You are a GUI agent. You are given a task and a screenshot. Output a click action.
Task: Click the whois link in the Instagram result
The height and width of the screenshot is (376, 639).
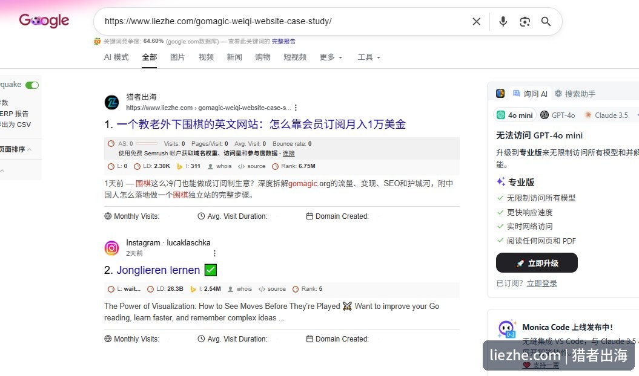240,289
